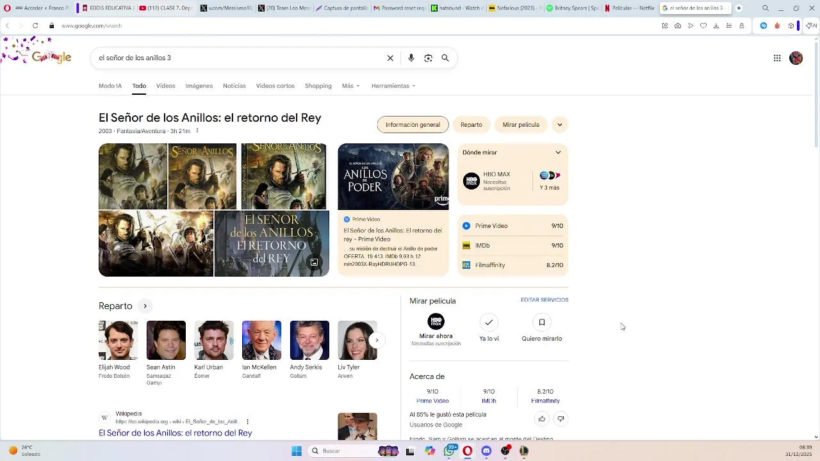The height and width of the screenshot is (461, 820).
Task: Expand 'Y 3 más' streaming services
Action: pos(550,181)
